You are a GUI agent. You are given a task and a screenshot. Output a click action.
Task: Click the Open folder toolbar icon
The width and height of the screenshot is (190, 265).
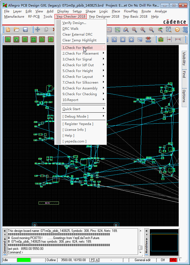(x=17, y=30)
